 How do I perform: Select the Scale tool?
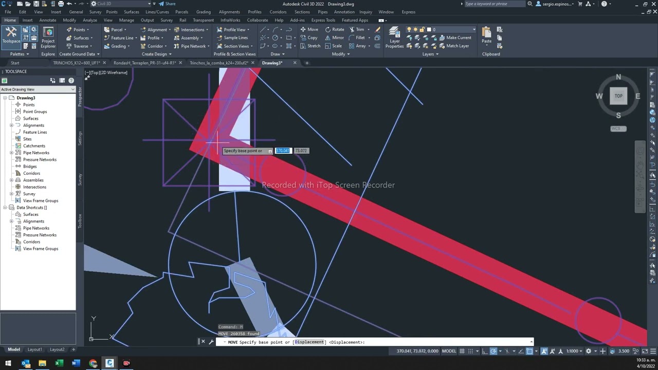tap(333, 46)
